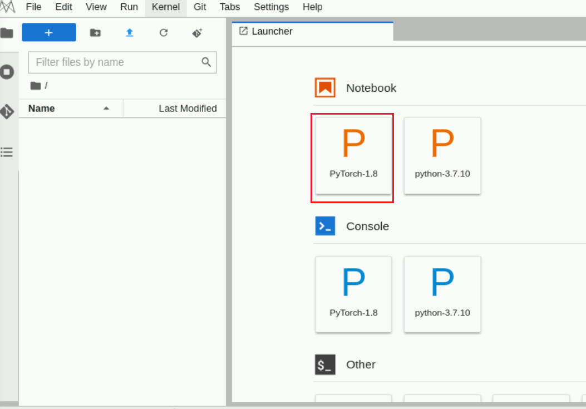Open the Git menu

200,7
